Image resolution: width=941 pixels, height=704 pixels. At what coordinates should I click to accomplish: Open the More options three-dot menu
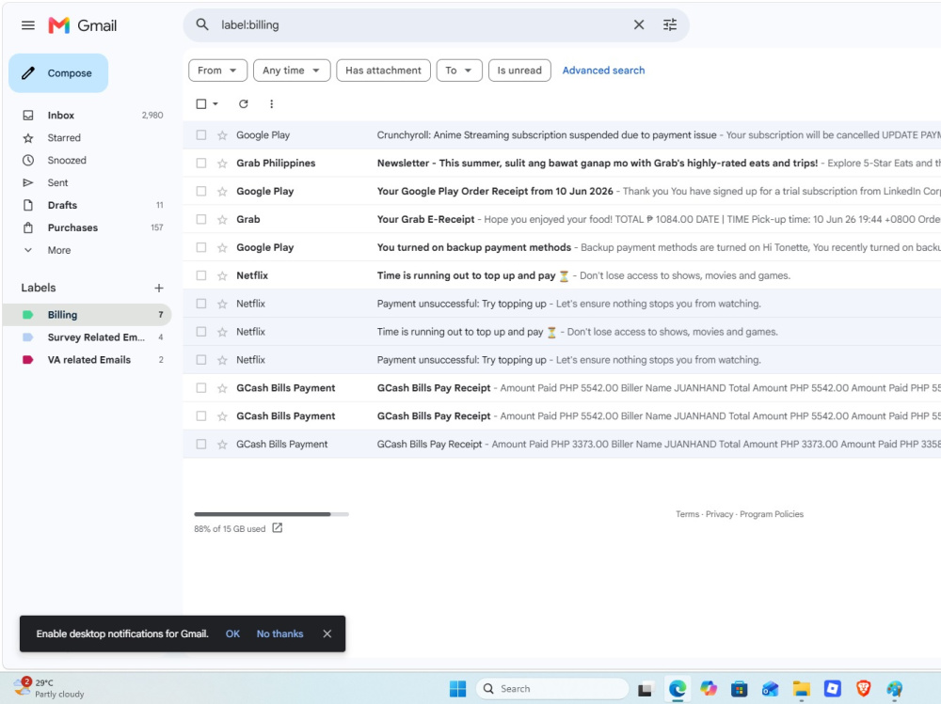tap(271, 103)
